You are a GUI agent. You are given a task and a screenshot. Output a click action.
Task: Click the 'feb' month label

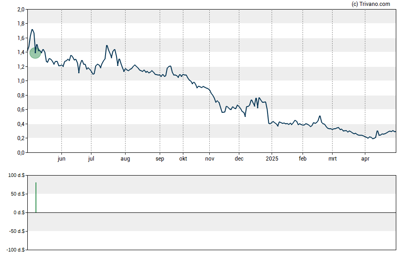pos(303,159)
